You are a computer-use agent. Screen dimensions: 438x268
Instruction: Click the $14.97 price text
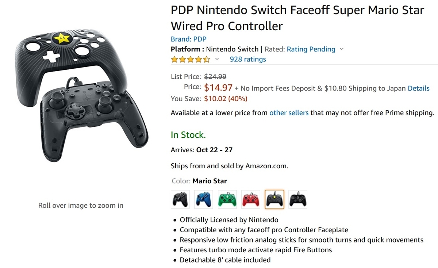point(219,88)
